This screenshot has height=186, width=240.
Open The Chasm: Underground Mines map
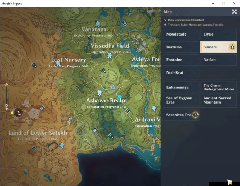pyautogui.click(x=218, y=87)
